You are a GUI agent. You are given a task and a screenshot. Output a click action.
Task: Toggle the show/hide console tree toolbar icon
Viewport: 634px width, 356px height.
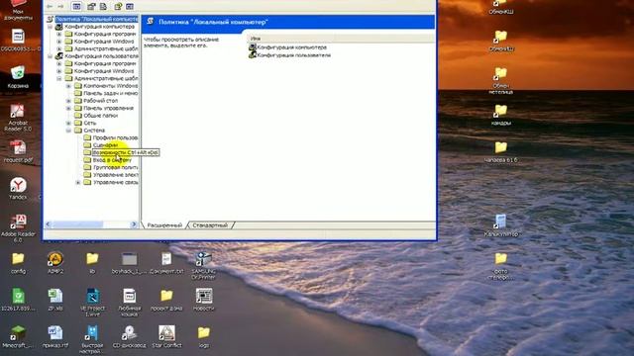click(77, 7)
